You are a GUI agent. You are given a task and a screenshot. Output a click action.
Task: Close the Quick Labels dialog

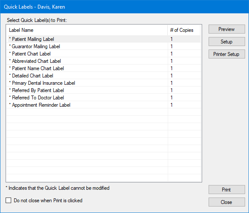[x=227, y=202]
